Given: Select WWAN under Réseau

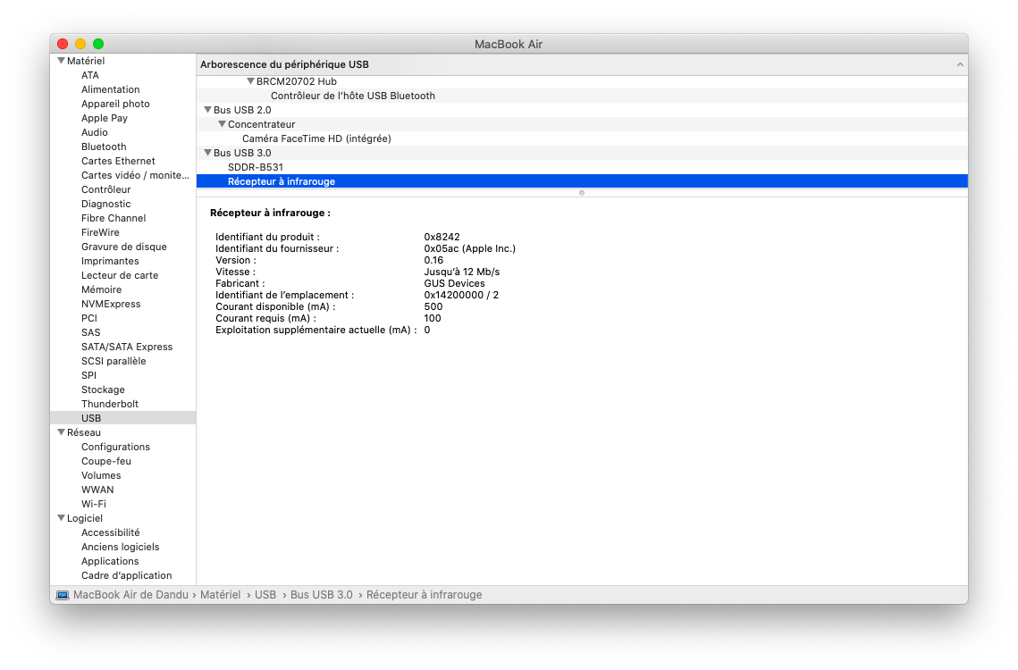Looking at the screenshot, I should [97, 489].
